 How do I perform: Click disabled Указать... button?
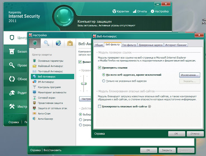[190, 81]
